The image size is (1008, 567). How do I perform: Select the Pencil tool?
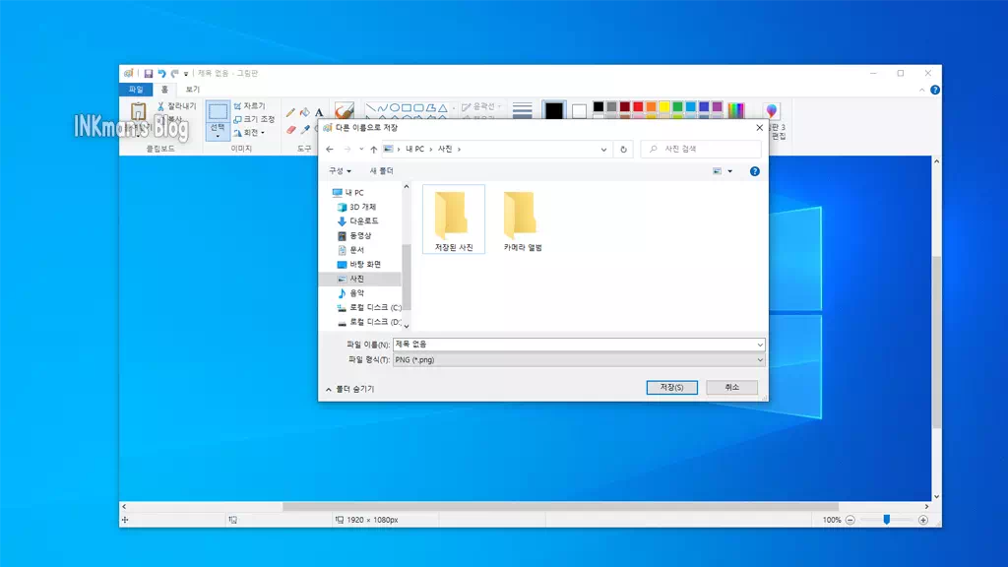(290, 112)
